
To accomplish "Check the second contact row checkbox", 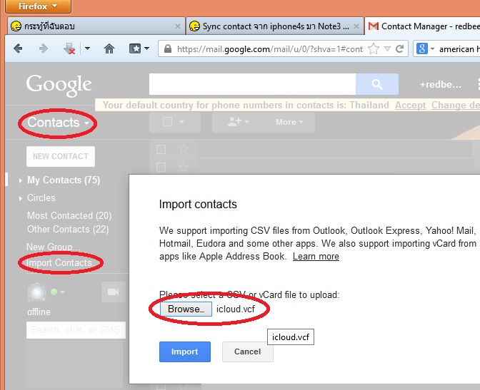I will [161, 167].
